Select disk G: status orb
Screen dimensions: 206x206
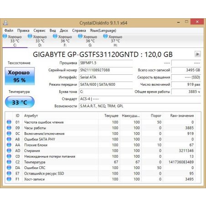pos(80,36)
